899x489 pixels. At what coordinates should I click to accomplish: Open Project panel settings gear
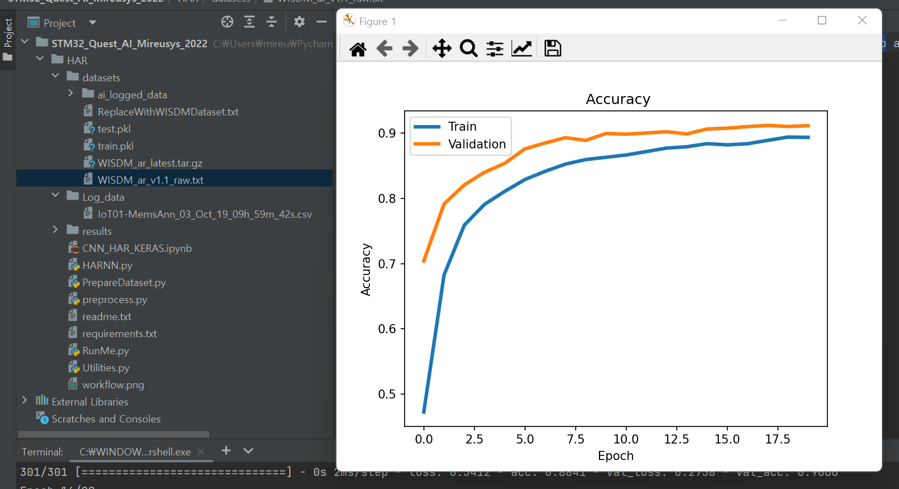299,22
